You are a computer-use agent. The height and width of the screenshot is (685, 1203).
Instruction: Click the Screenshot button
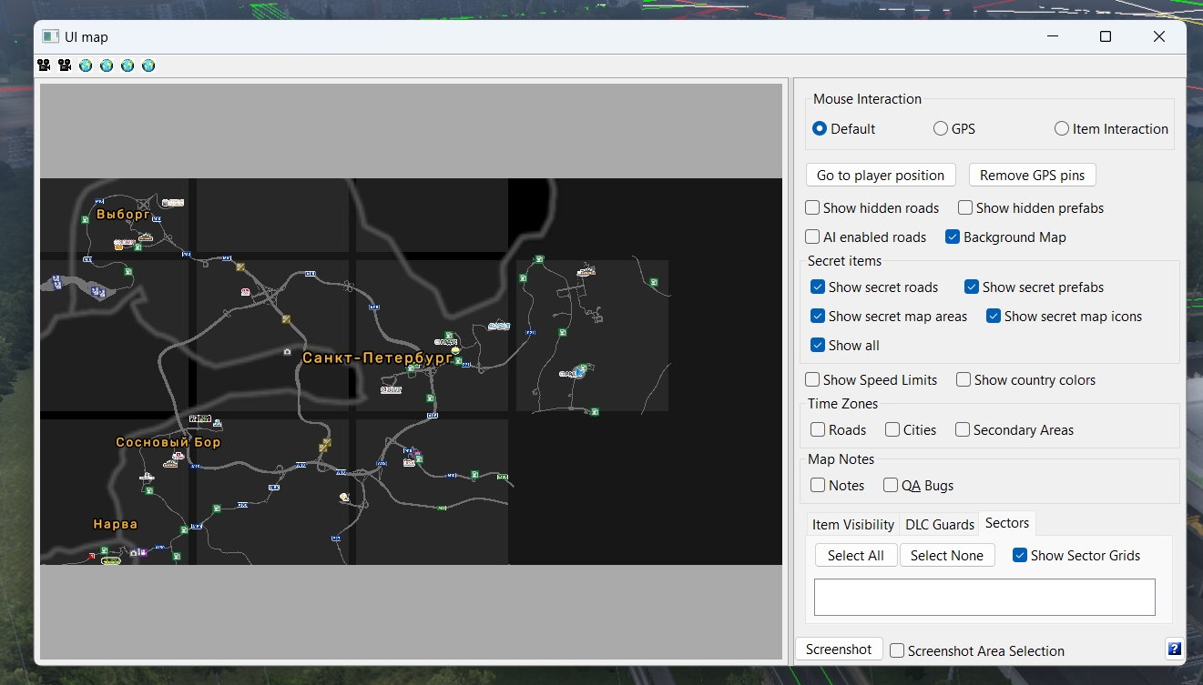[x=839, y=650]
